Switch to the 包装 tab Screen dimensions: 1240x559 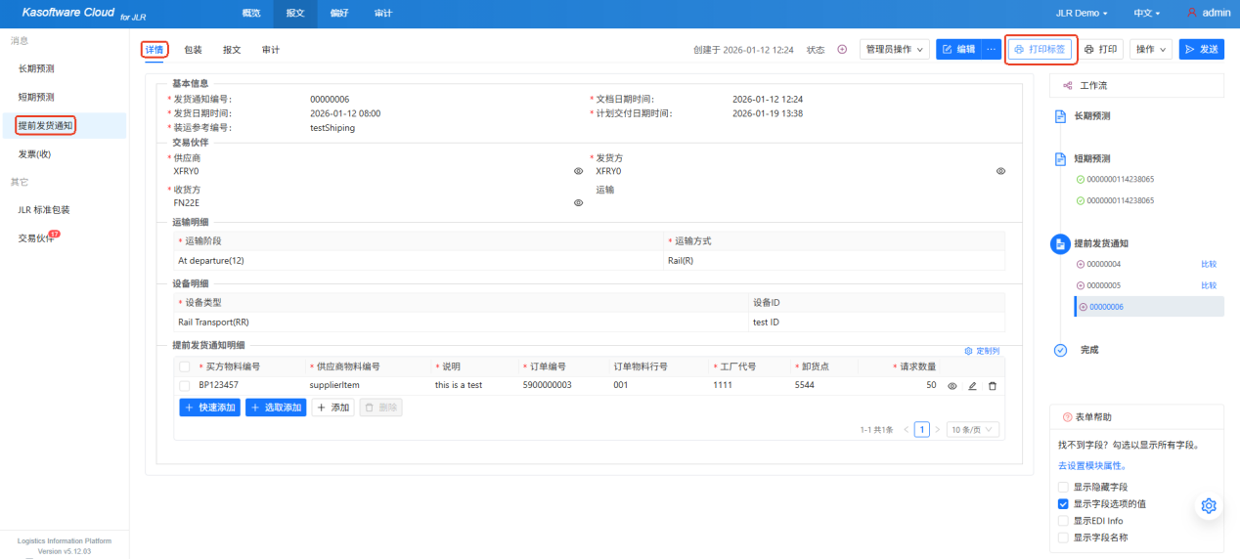[x=193, y=50]
